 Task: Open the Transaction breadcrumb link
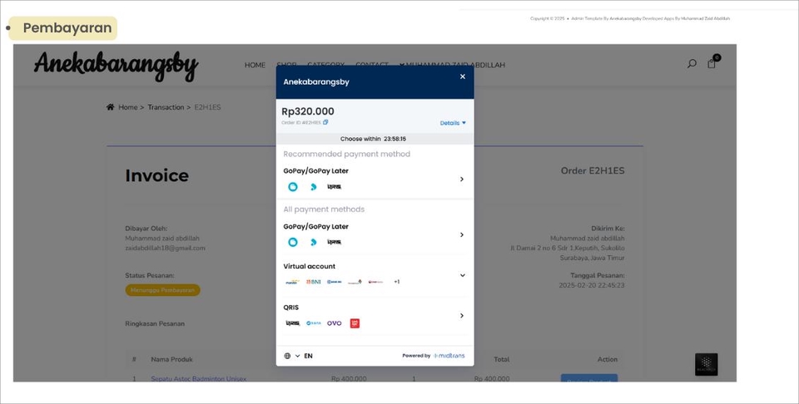(166, 107)
